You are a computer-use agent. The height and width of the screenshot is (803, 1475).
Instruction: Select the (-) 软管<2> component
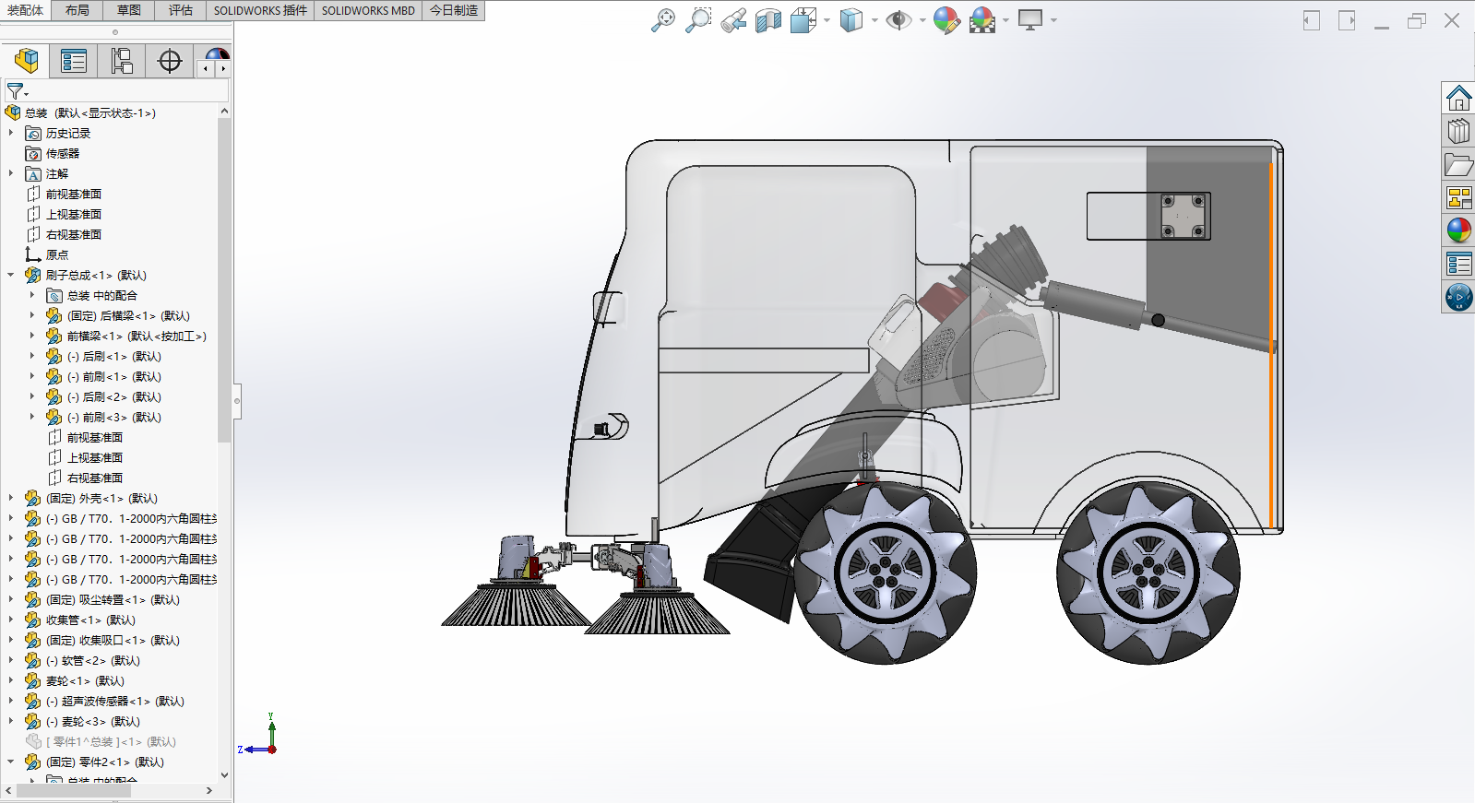93,660
